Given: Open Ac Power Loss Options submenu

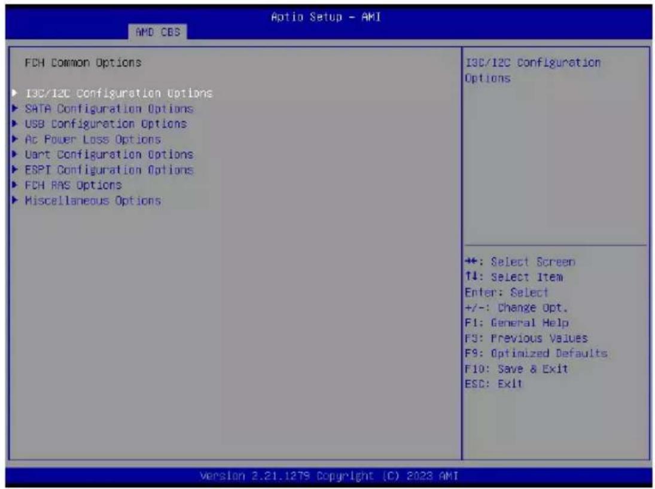Looking at the screenshot, I should coord(93,139).
